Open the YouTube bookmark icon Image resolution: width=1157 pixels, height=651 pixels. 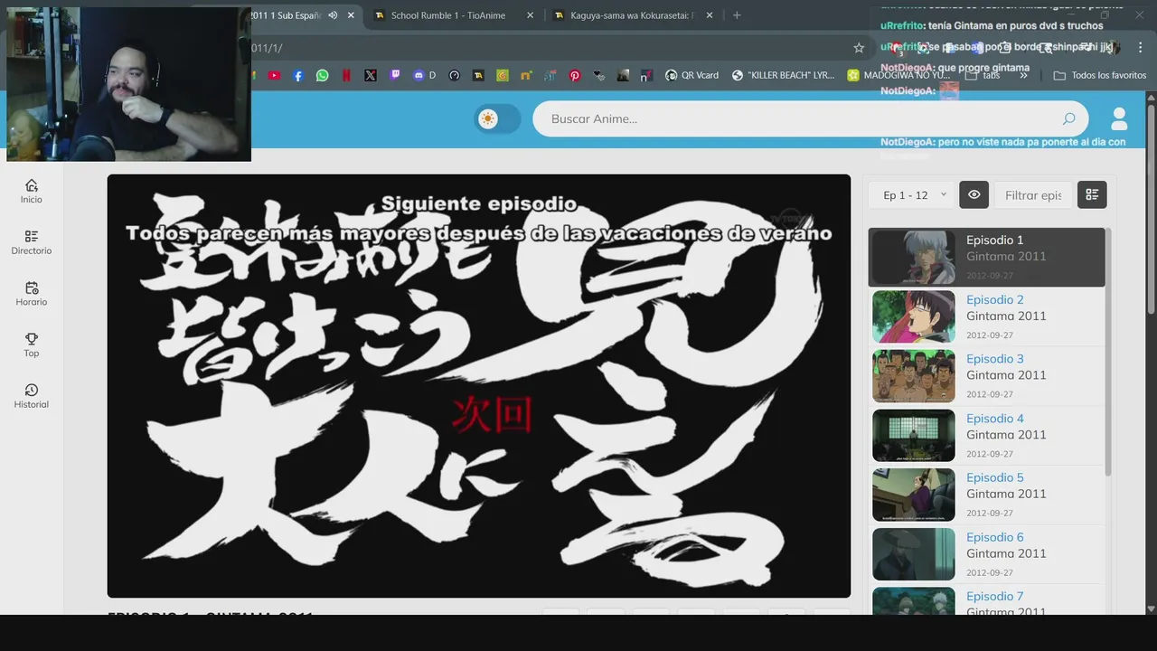(x=274, y=75)
